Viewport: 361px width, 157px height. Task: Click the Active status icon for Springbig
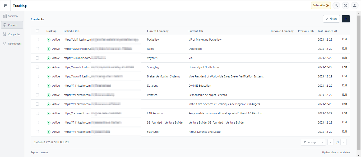tap(49, 67)
